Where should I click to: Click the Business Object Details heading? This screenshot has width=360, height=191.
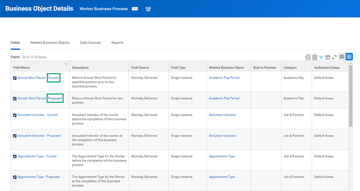click(x=39, y=8)
